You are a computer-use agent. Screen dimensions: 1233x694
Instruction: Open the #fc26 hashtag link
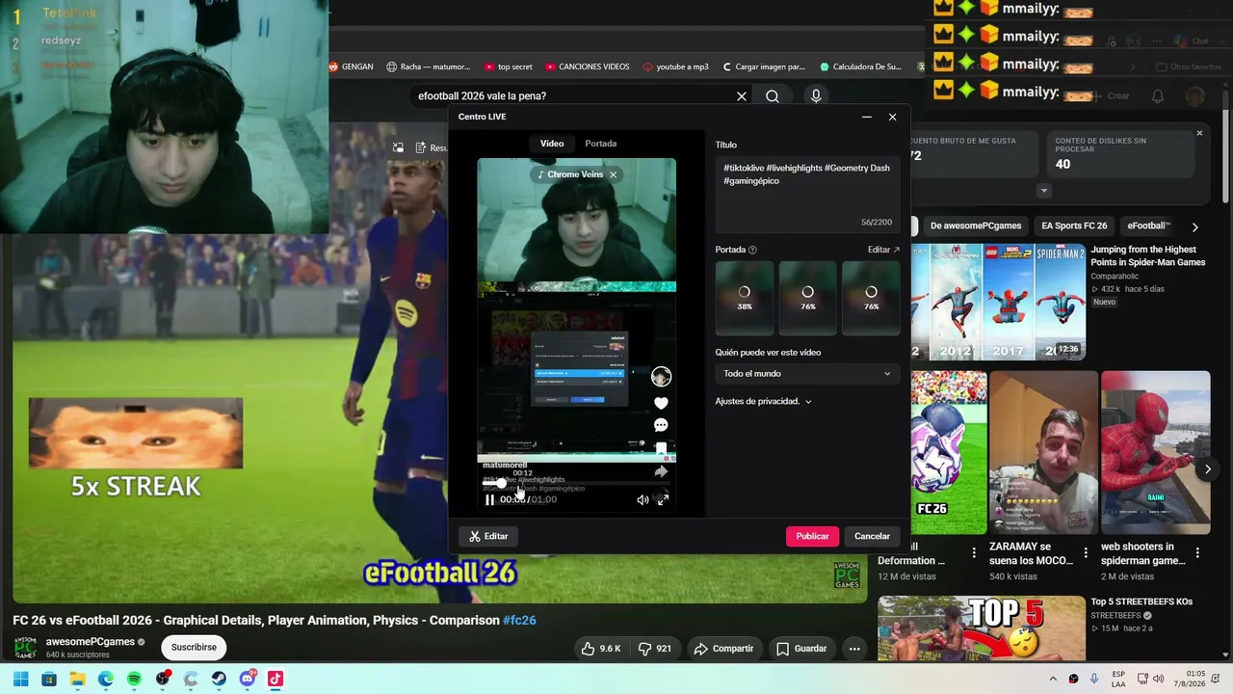pos(519,621)
